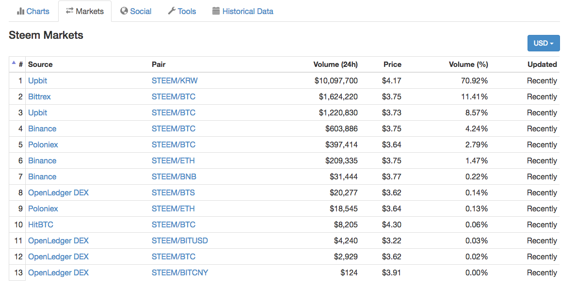Click the $397,414 volume cell
The height and width of the screenshot is (287, 576).
tap(342, 144)
